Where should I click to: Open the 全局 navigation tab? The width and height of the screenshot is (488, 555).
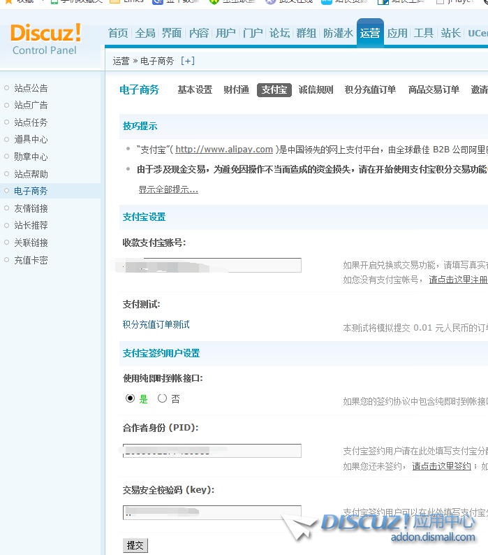click(x=145, y=34)
